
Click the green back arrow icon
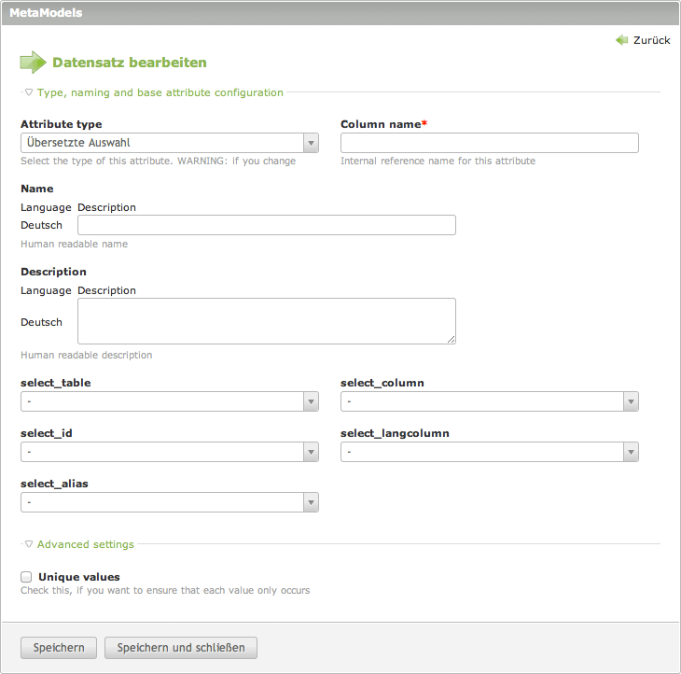(621, 40)
